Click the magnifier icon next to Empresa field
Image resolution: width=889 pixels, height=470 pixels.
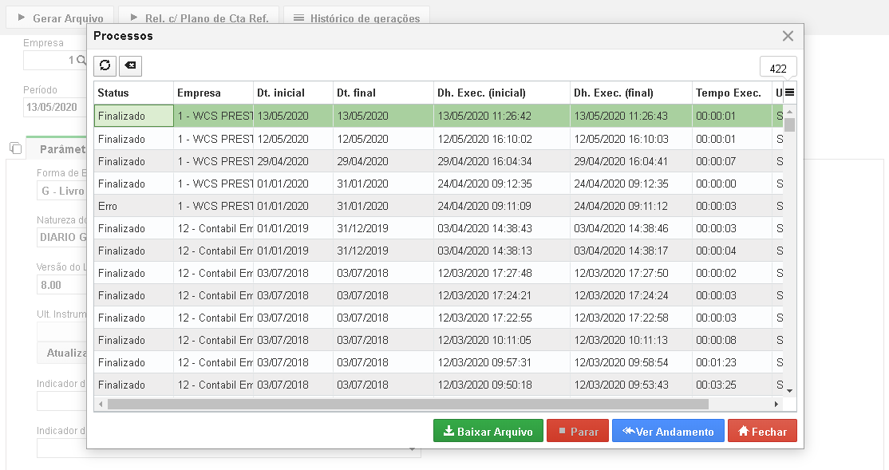(81, 60)
